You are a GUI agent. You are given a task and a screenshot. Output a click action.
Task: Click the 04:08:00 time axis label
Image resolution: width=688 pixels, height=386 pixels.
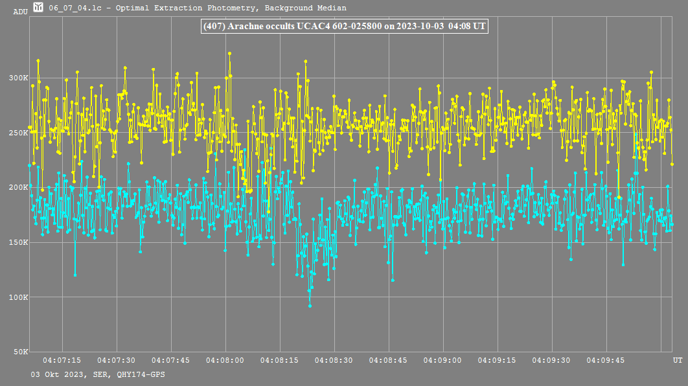[225, 360]
